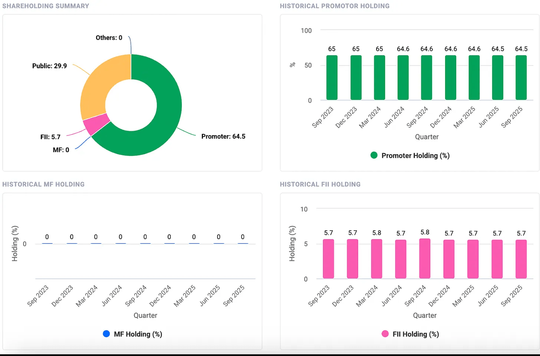Image resolution: width=540 pixels, height=356 pixels.
Task: Click the green Promoter Holding legend circle
Action: pos(374,155)
